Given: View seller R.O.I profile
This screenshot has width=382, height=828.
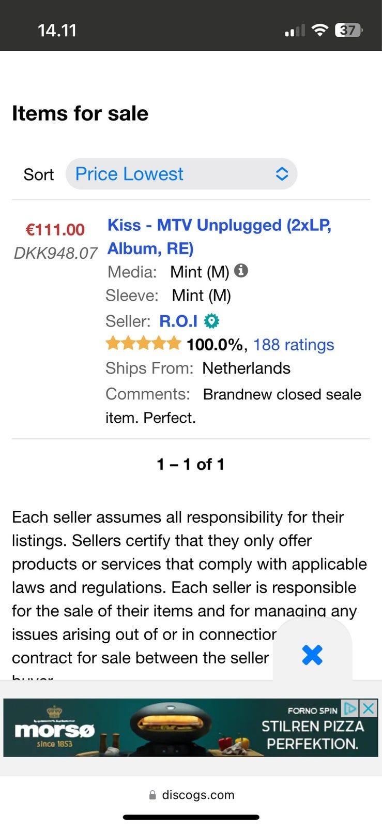Looking at the screenshot, I should tap(178, 321).
